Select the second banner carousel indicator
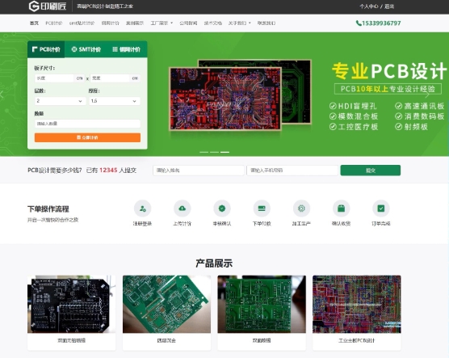Screen dimensions: 449x358 click(x=214, y=152)
